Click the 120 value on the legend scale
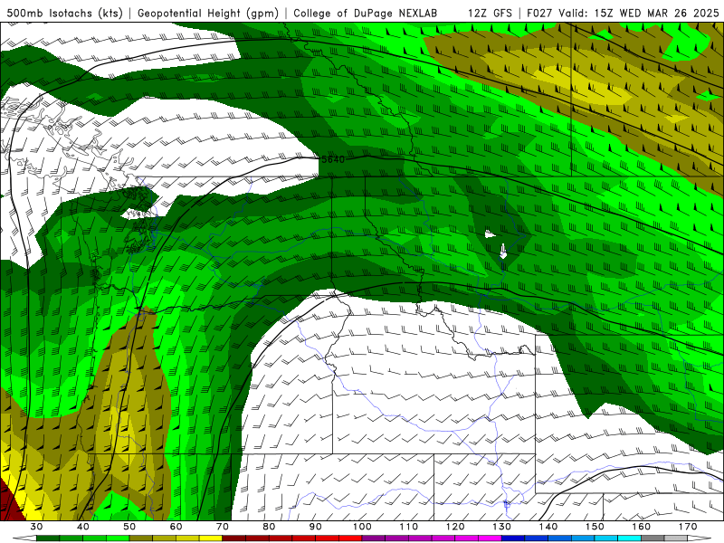This screenshot has height=543, width=724. click(x=455, y=527)
